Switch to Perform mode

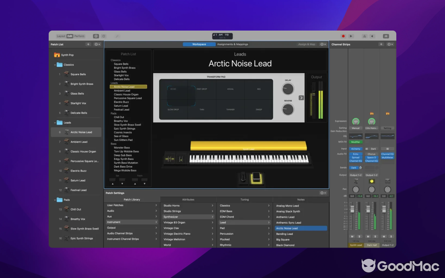pos(79,36)
